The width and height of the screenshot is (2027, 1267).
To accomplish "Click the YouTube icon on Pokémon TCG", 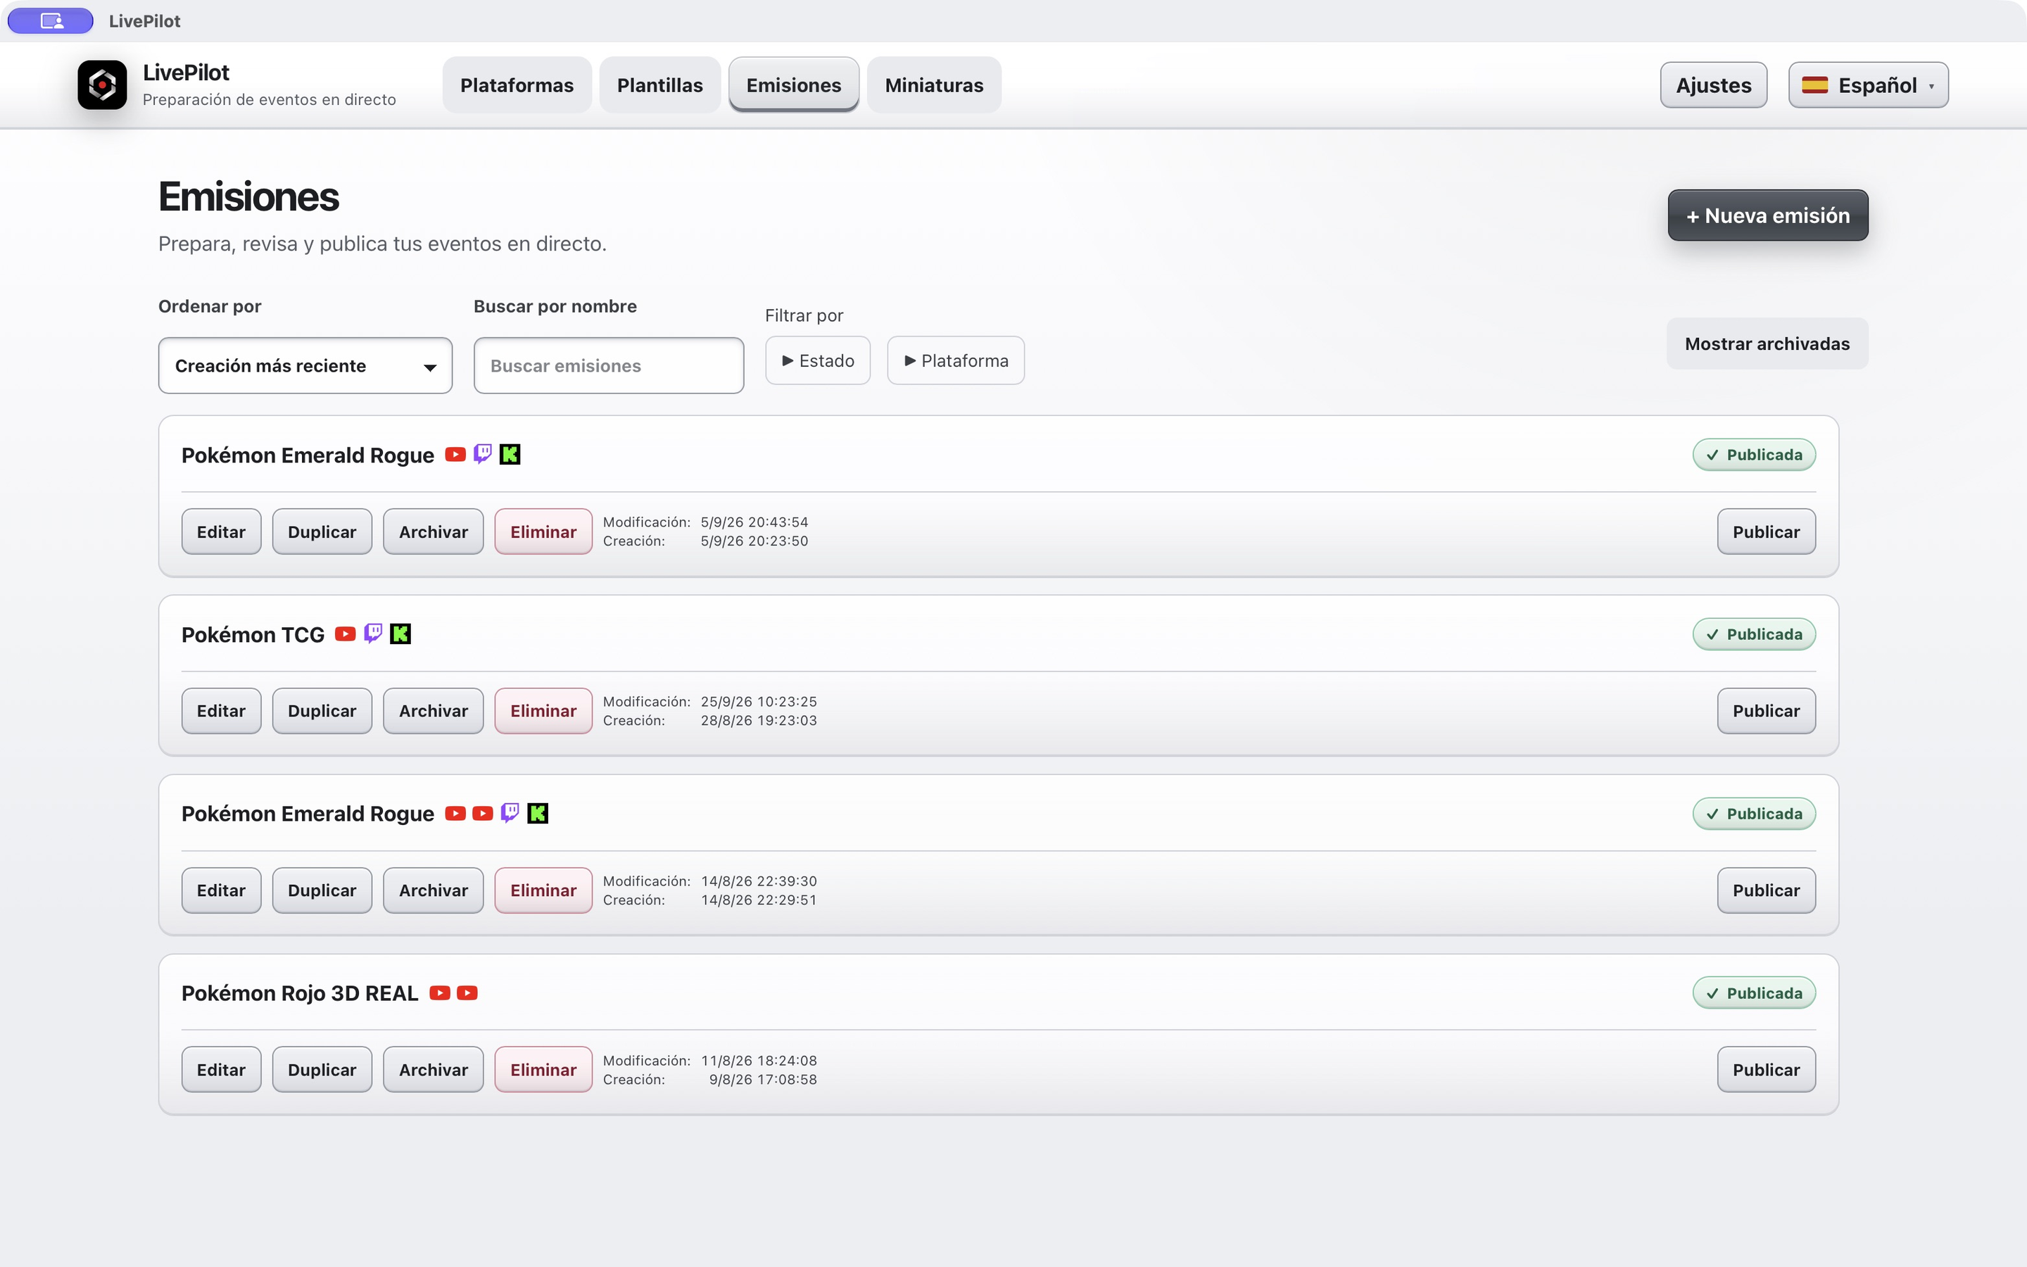I will coord(345,633).
